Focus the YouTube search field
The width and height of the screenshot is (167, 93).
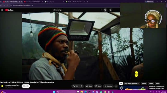pyautogui.click(x=76, y=10)
